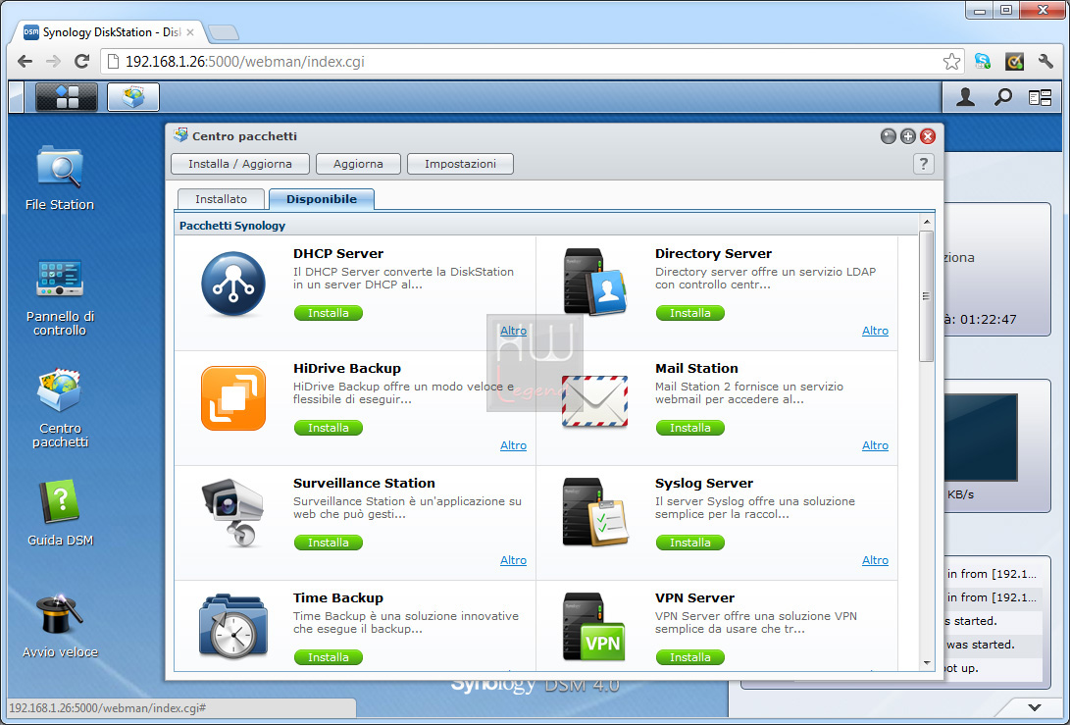
Task: Open the Chrome wrench menu
Action: point(1045,62)
